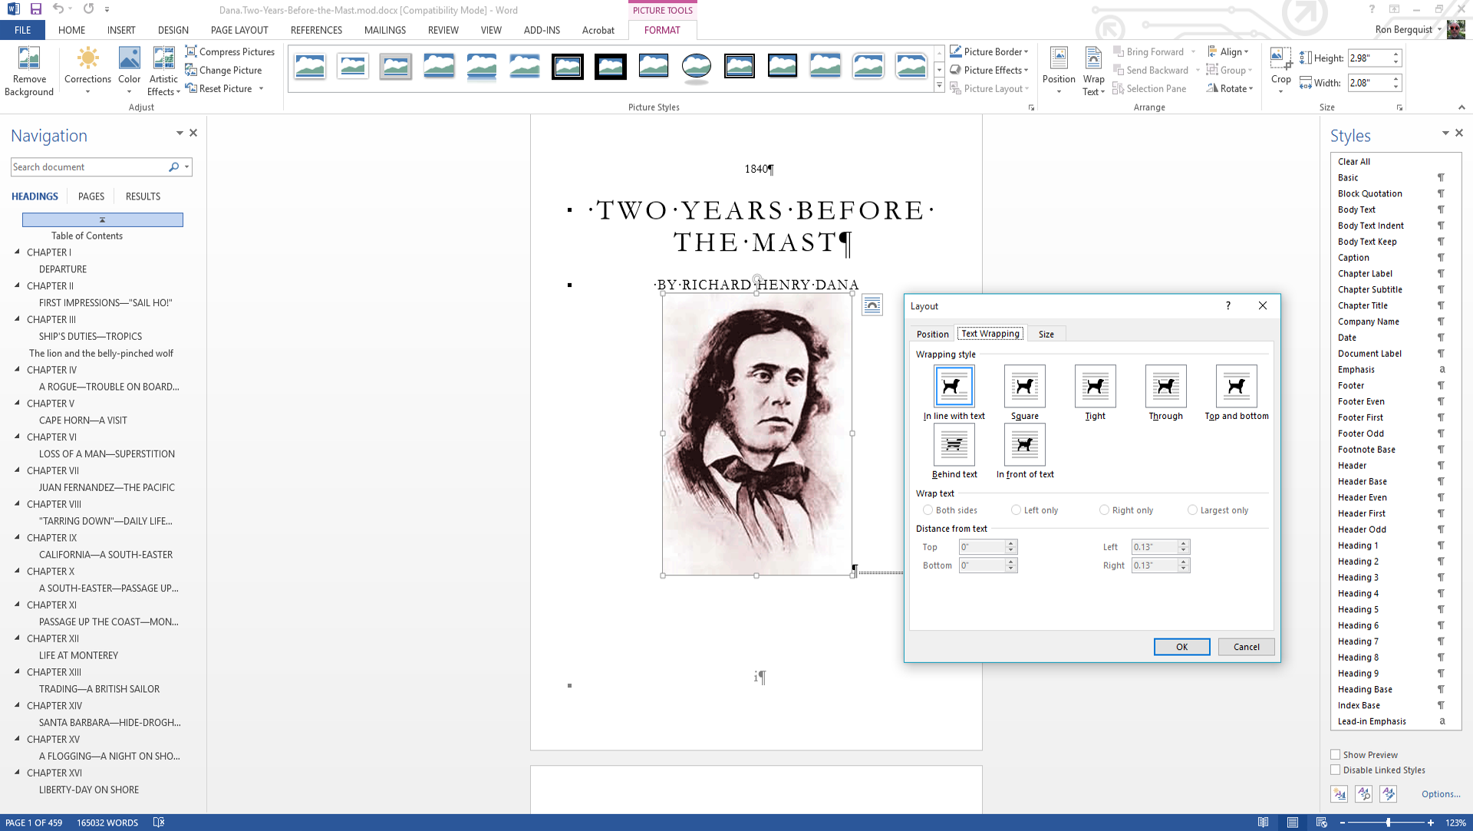
Task: Click the Crop tool icon
Action: (1280, 58)
